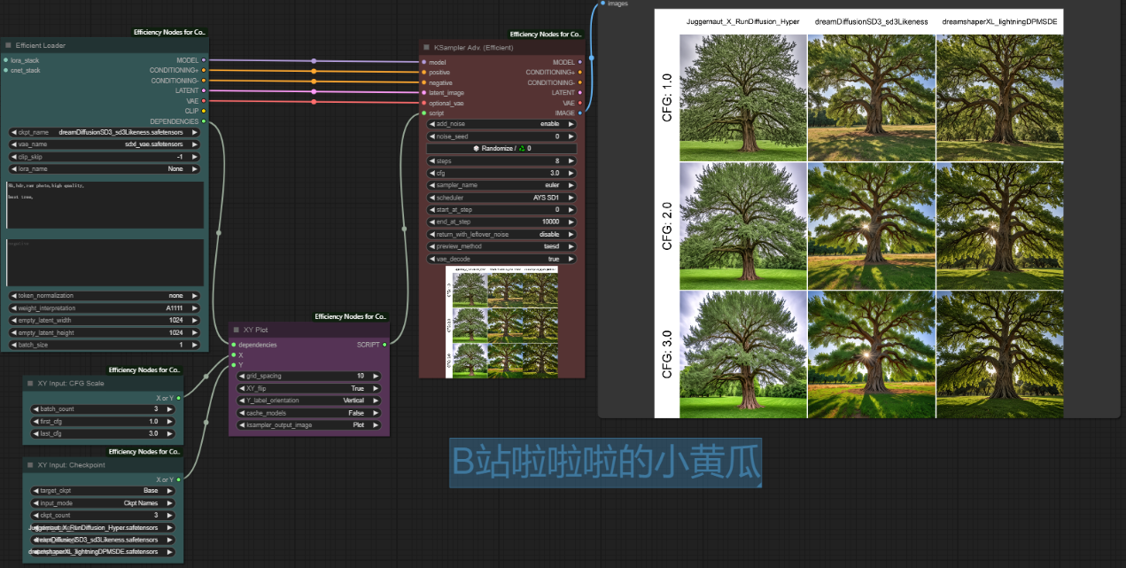The height and width of the screenshot is (568, 1126).
Task: Open the scheduler combo showing AYS SD1
Action: pyautogui.click(x=502, y=198)
